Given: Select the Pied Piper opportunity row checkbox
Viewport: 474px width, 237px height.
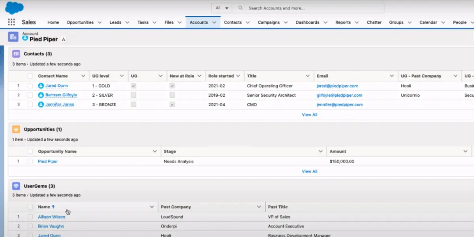Looking at the screenshot, I should coord(30,161).
